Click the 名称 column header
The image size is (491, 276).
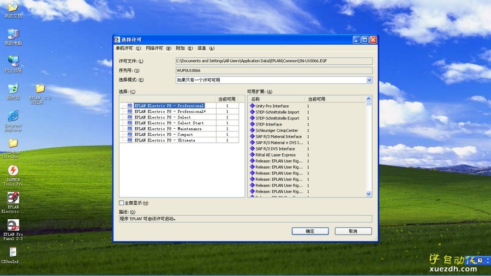click(277, 99)
